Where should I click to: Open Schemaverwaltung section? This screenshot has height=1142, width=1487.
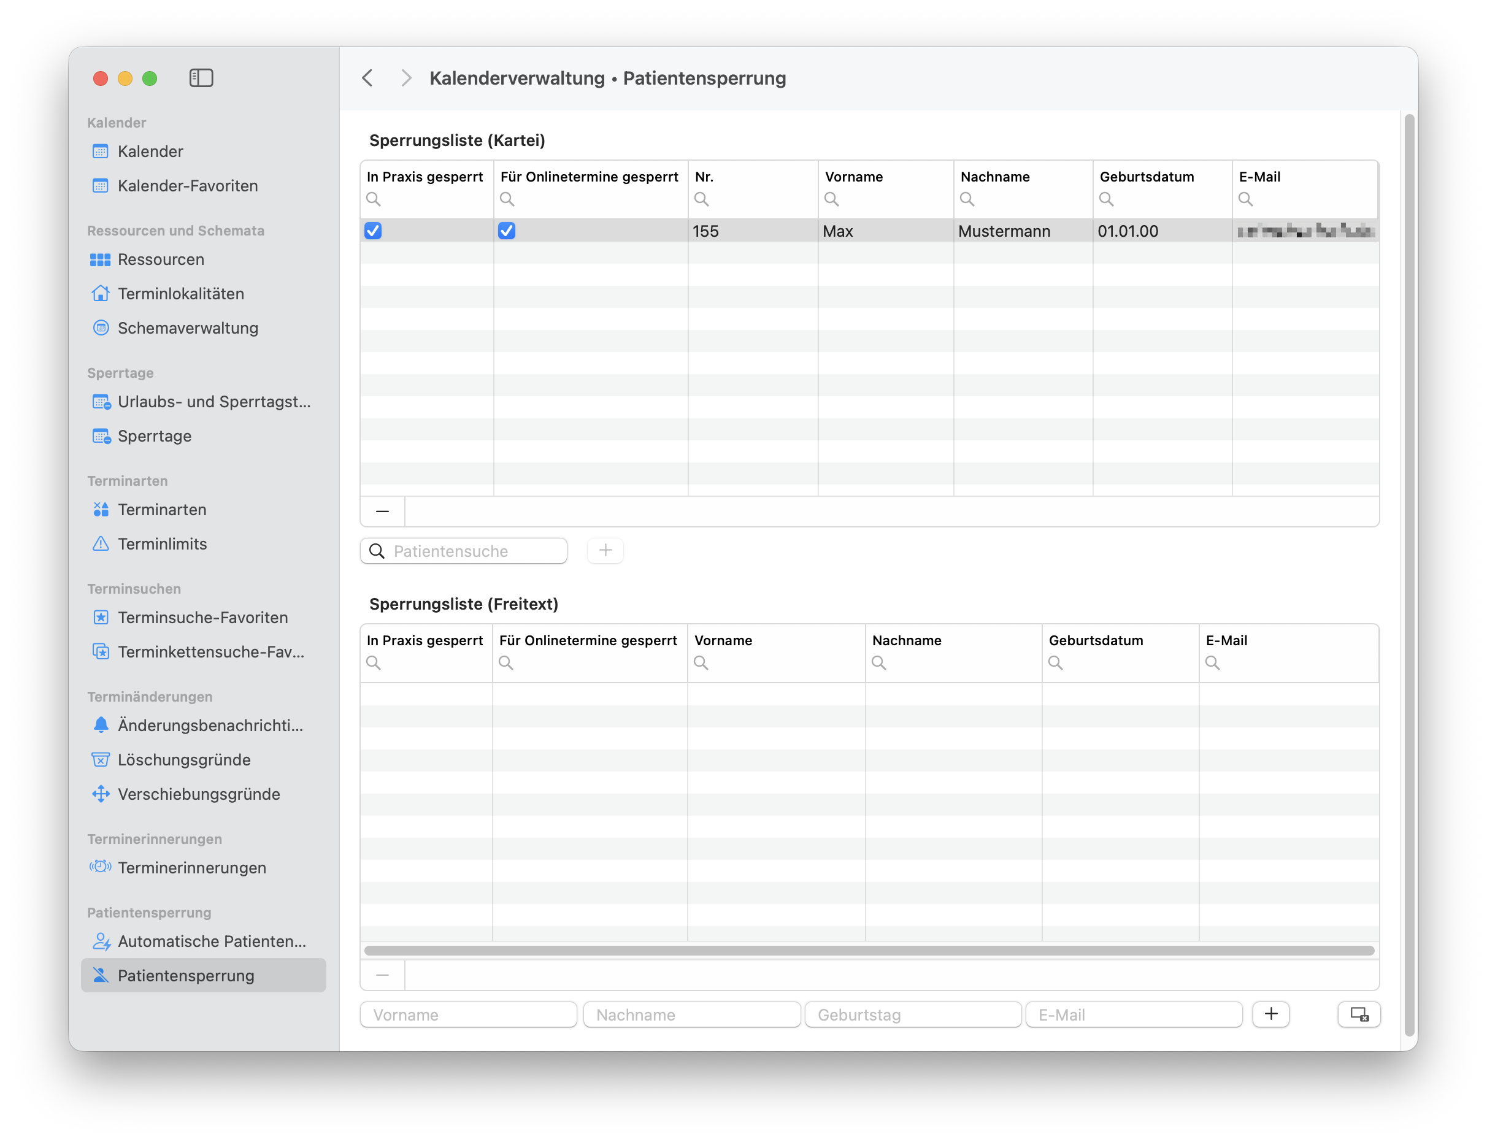point(203,328)
